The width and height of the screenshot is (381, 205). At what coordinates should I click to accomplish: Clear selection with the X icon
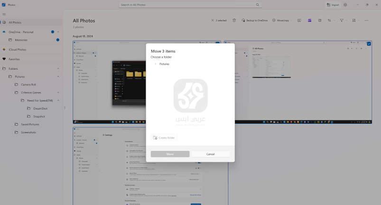213,20
